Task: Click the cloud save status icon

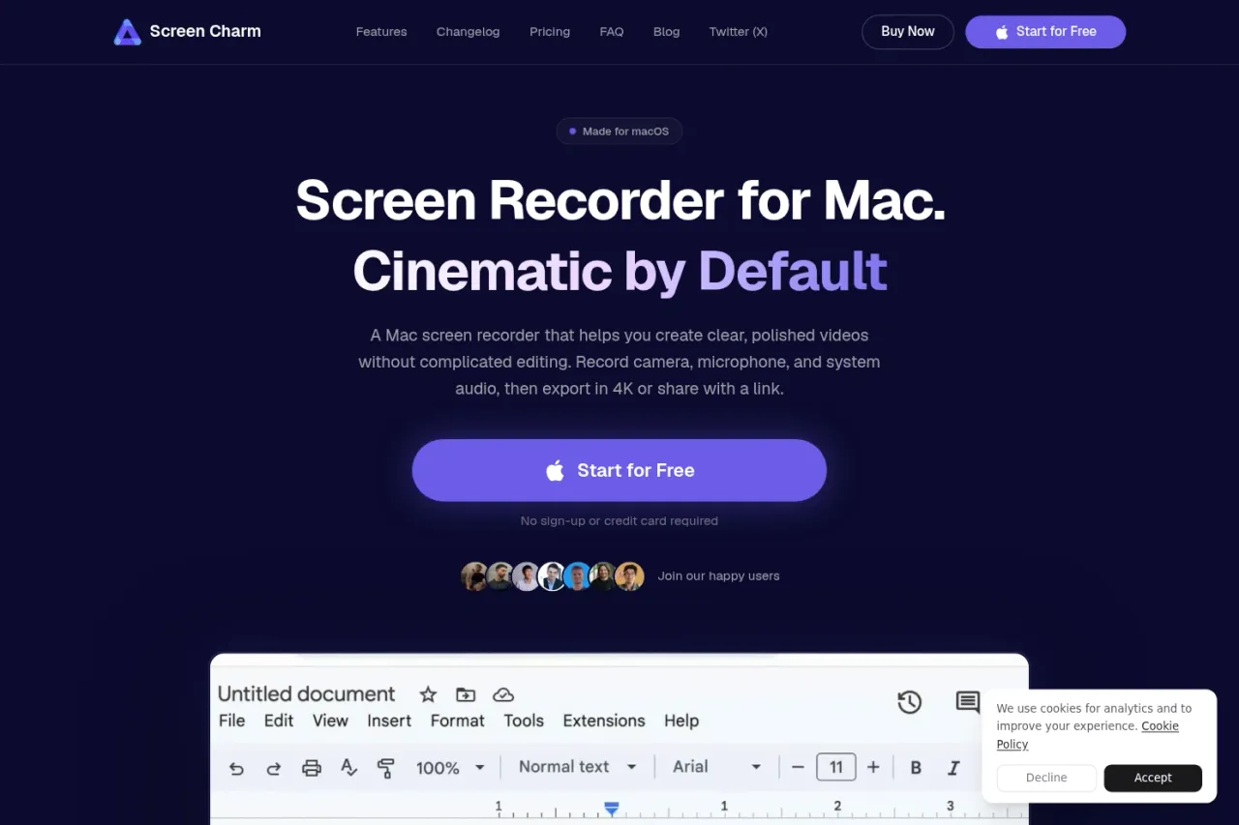Action: (503, 694)
